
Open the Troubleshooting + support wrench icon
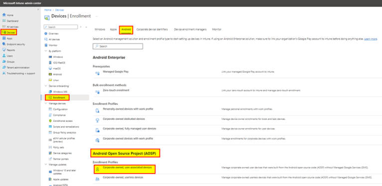[x=4, y=74]
